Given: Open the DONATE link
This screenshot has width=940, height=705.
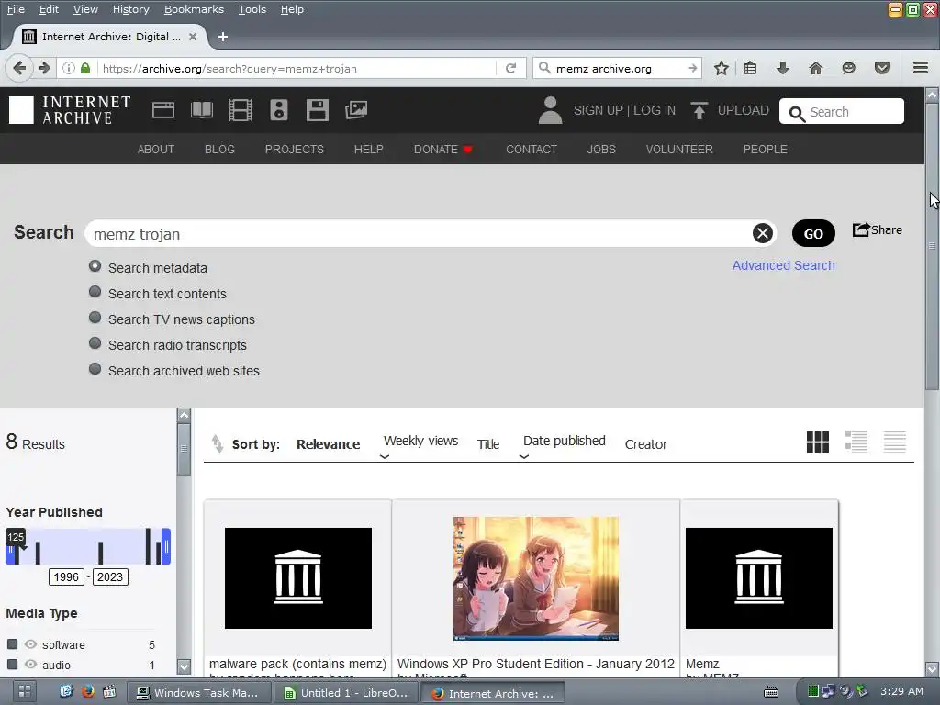Looking at the screenshot, I should click(x=443, y=150).
